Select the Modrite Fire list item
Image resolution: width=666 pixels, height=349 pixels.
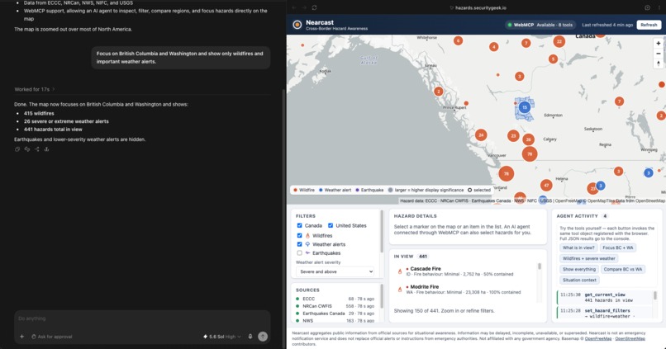point(465,290)
